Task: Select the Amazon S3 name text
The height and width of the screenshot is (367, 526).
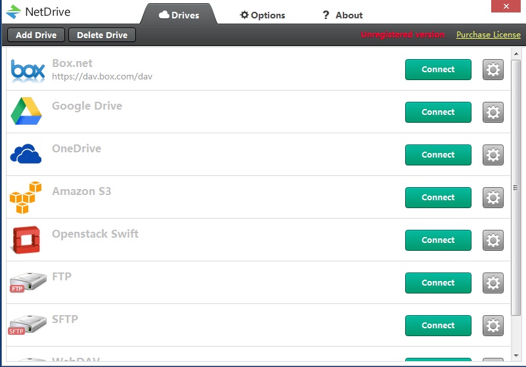Action: click(x=81, y=191)
